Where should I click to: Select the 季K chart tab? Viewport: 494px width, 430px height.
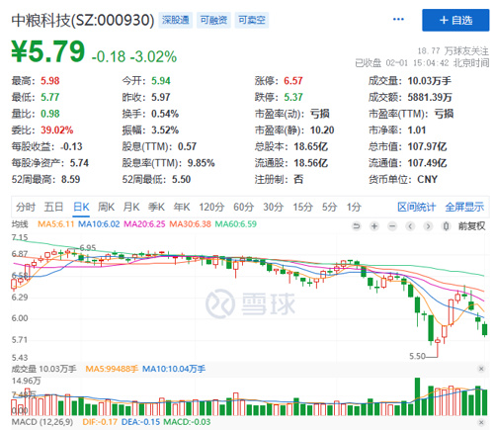coord(156,207)
